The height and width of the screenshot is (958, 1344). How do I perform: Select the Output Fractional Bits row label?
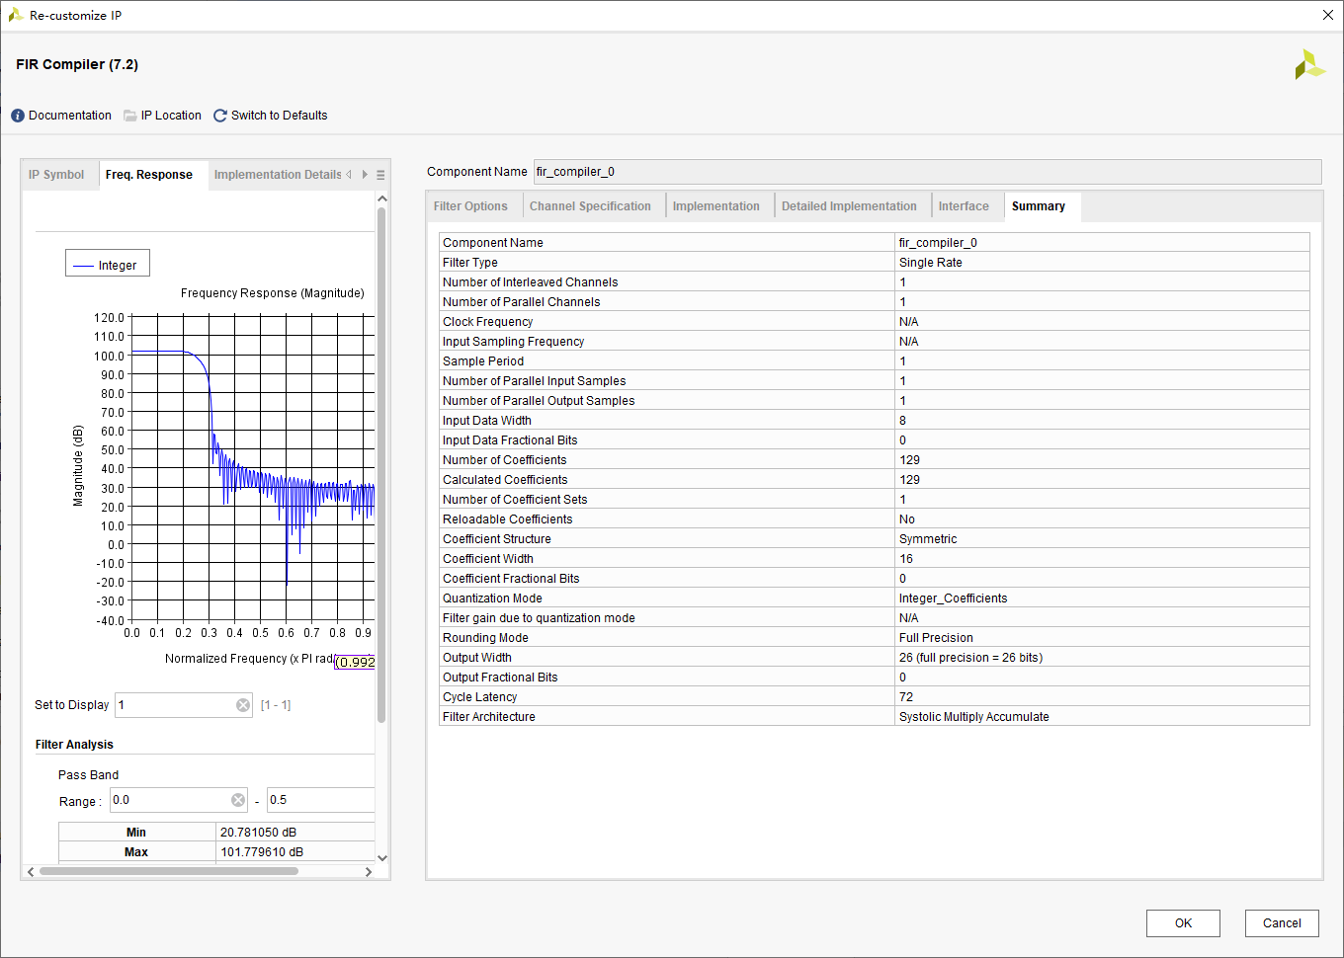tap(500, 678)
